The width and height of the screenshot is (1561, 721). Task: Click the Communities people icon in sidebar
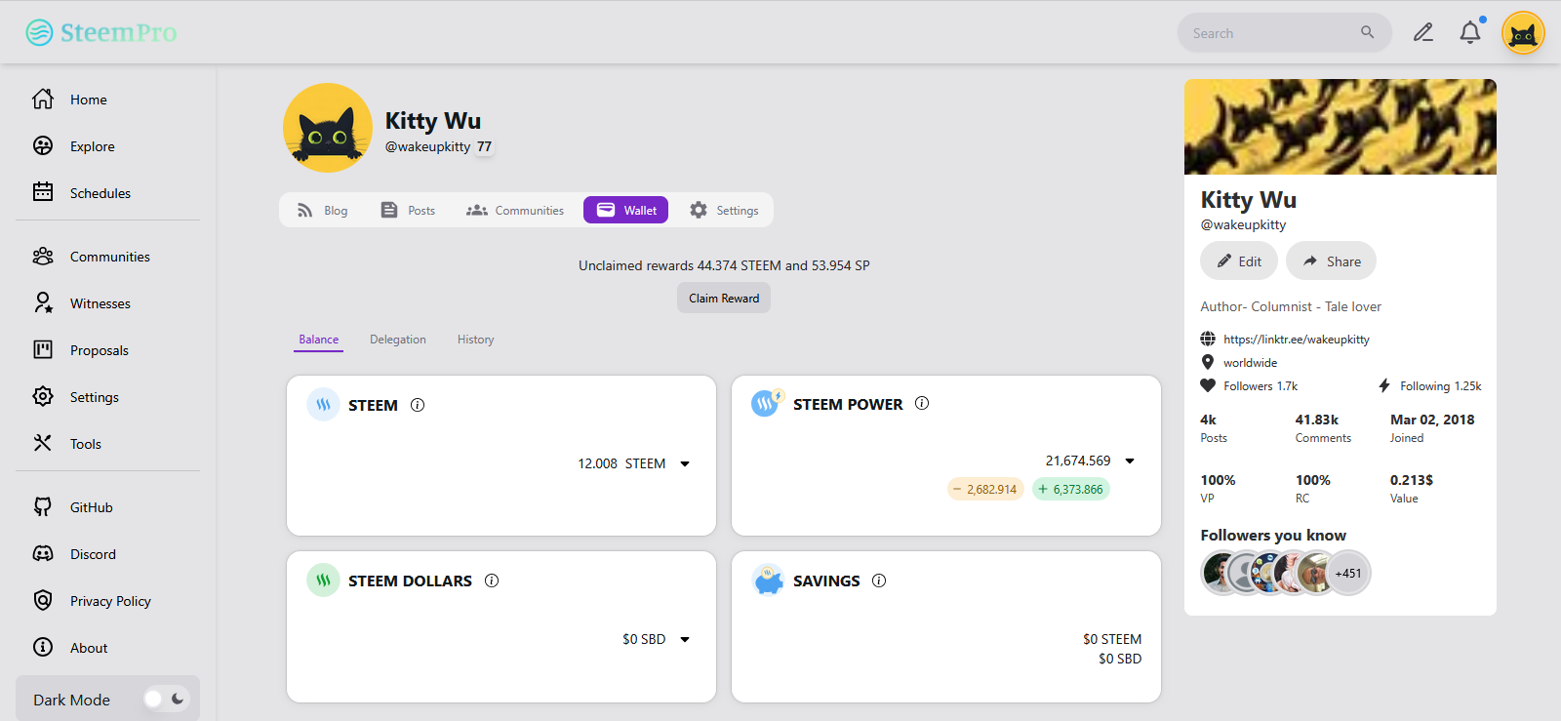[43, 257]
